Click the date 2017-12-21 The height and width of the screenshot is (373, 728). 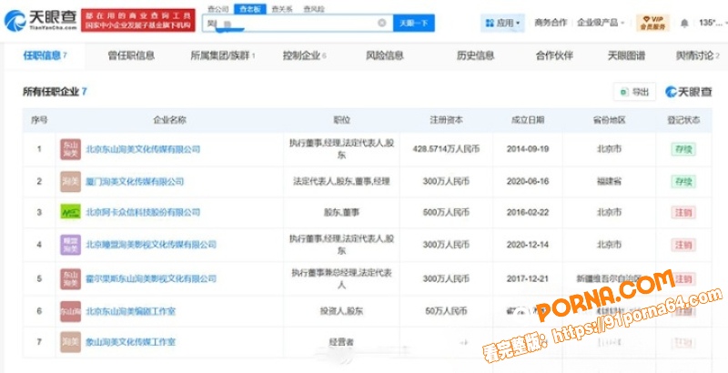tap(528, 278)
